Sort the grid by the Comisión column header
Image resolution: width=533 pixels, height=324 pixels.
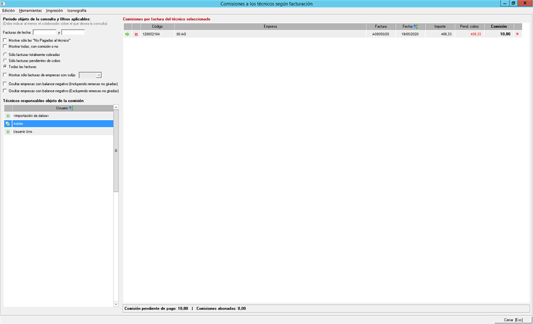499,26
